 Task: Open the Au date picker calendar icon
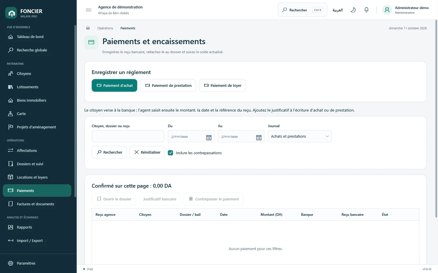259,138
